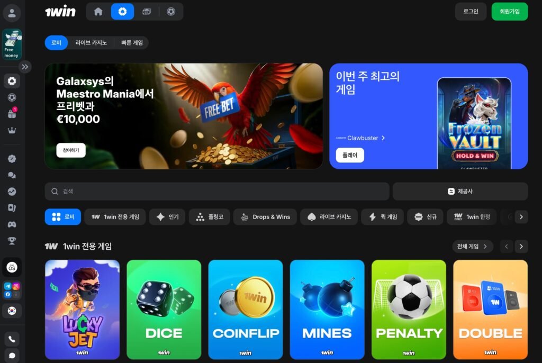Screen dimensions: 542x363
Task: Switch to the 라이브 카지노 tab
Action: pos(91,43)
